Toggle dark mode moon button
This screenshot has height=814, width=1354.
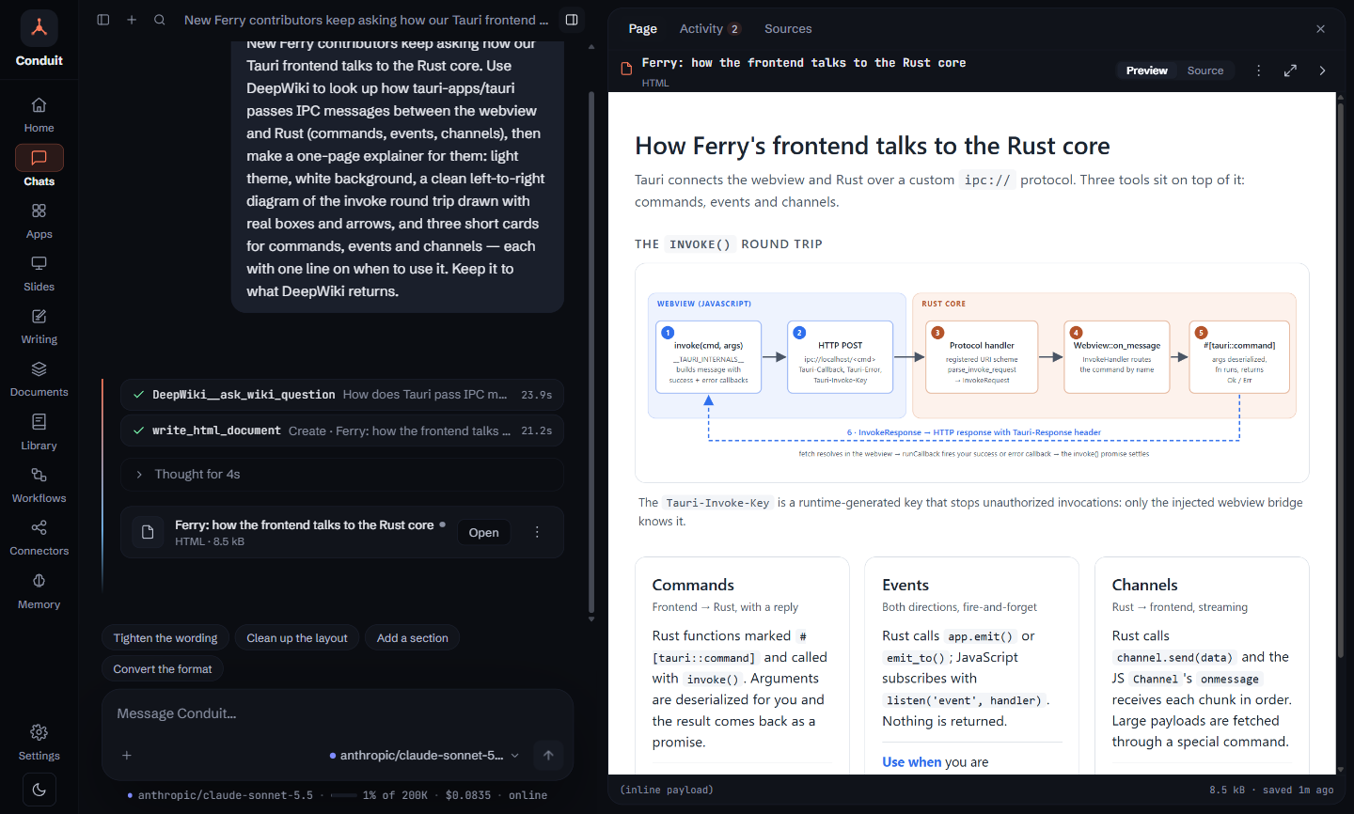[x=39, y=790]
